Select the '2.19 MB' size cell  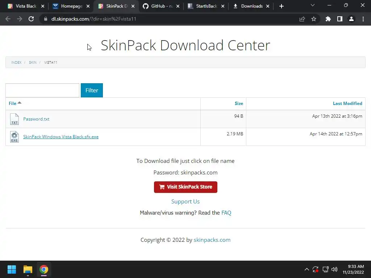[x=235, y=134]
